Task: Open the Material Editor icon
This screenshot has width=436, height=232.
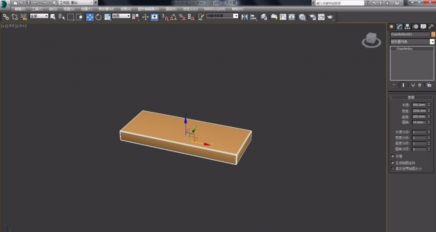Action: (x=302, y=17)
